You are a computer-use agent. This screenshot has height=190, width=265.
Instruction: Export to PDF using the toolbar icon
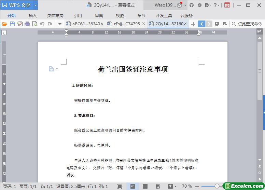tap(20, 24)
